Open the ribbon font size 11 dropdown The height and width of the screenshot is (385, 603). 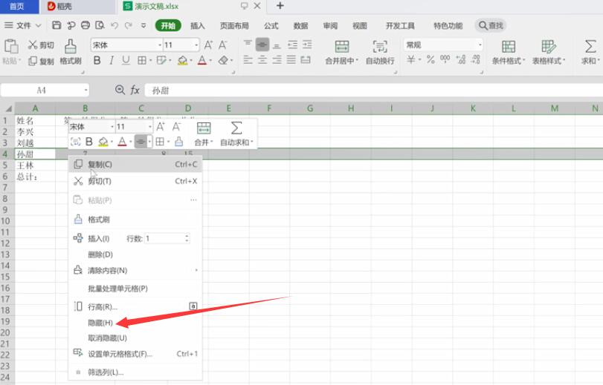click(196, 45)
